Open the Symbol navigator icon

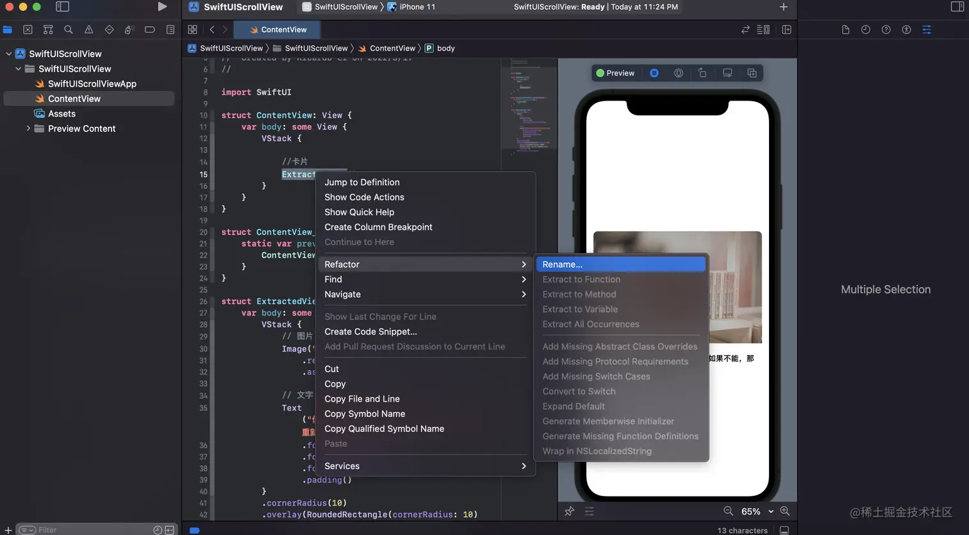coord(48,29)
